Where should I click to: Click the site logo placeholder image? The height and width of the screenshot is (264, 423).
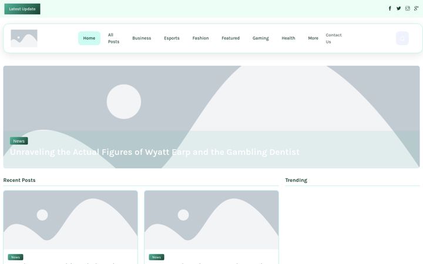pyautogui.click(x=24, y=38)
